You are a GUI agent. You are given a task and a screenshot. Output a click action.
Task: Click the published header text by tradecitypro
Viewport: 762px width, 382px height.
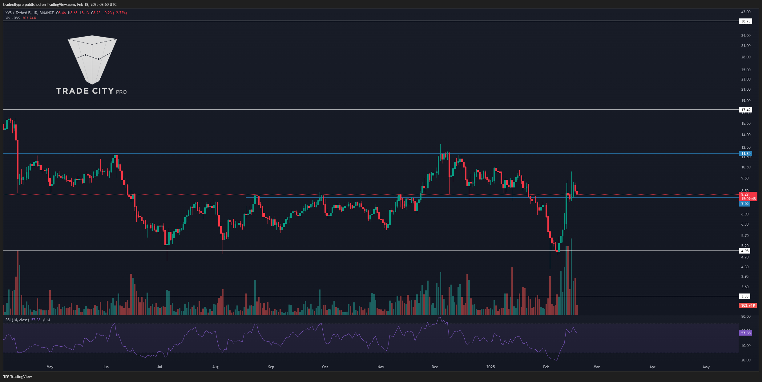[x=60, y=5]
